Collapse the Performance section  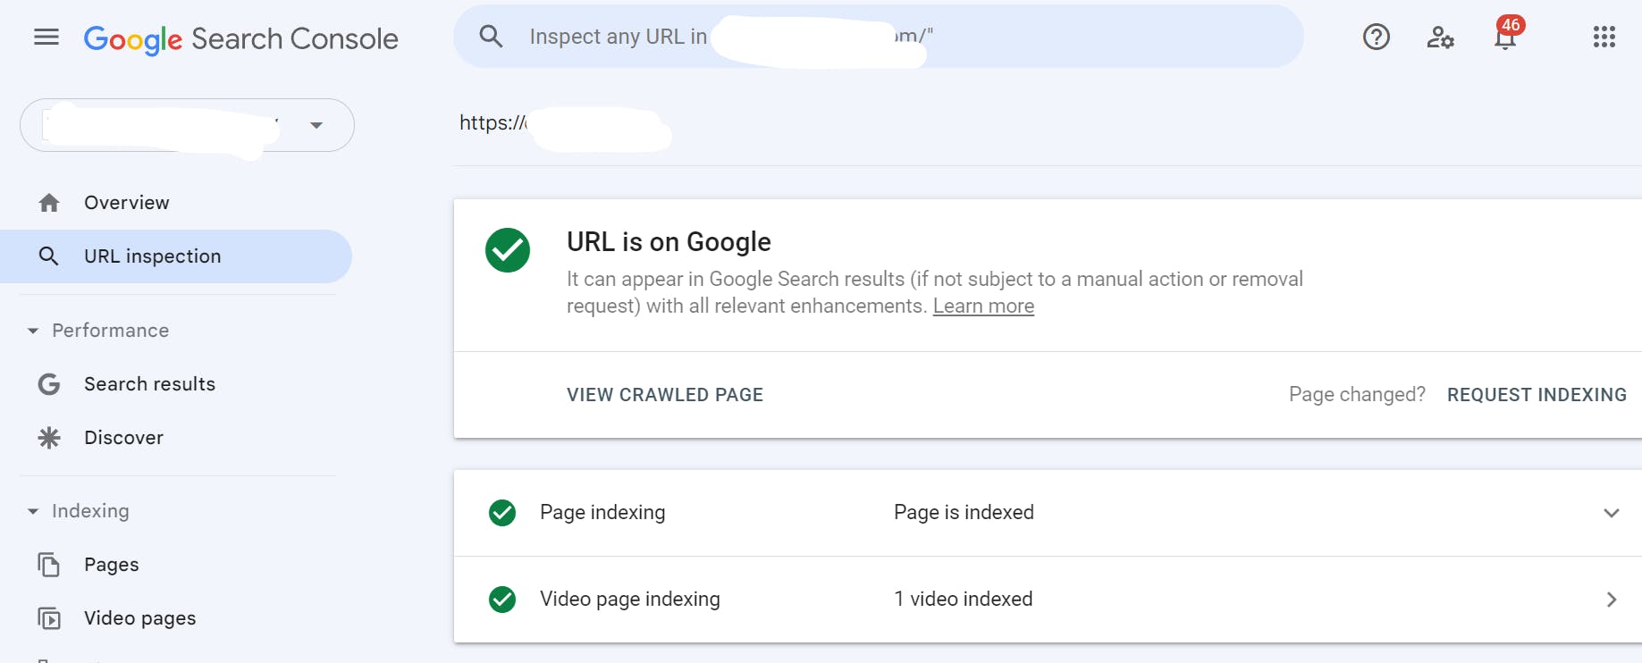(33, 331)
